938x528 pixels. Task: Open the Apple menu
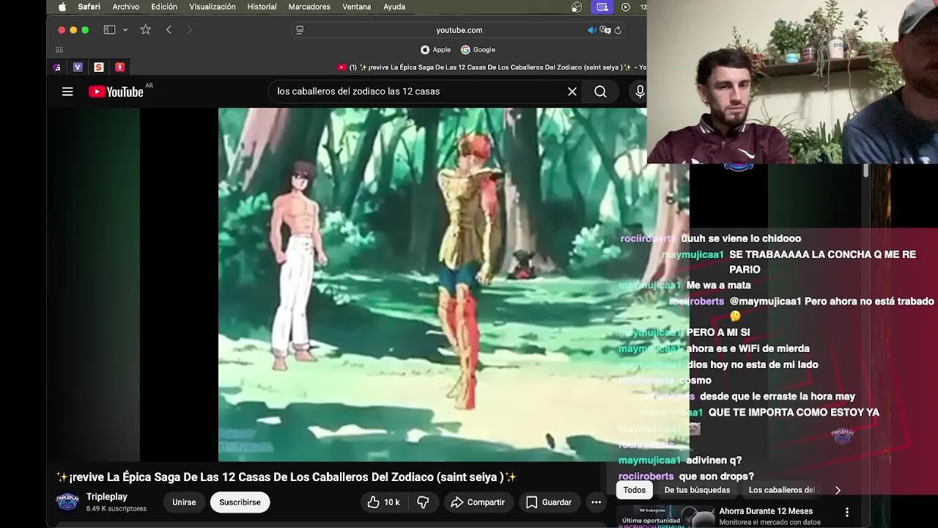click(62, 7)
